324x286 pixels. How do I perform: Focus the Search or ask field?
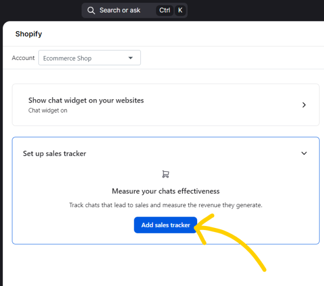pyautogui.click(x=135, y=10)
